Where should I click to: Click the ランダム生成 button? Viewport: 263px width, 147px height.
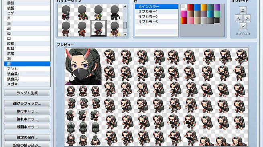27,93
